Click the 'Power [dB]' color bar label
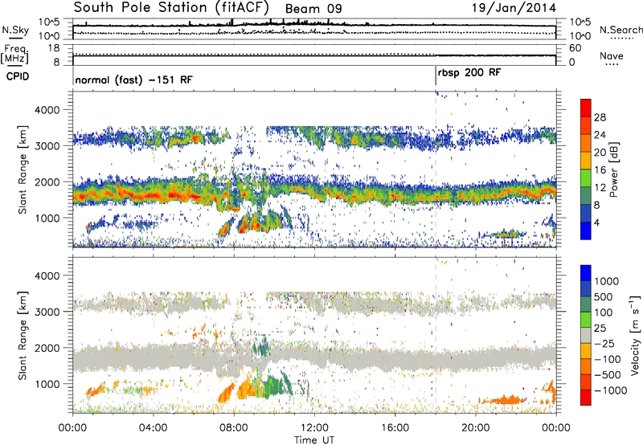 coord(613,169)
